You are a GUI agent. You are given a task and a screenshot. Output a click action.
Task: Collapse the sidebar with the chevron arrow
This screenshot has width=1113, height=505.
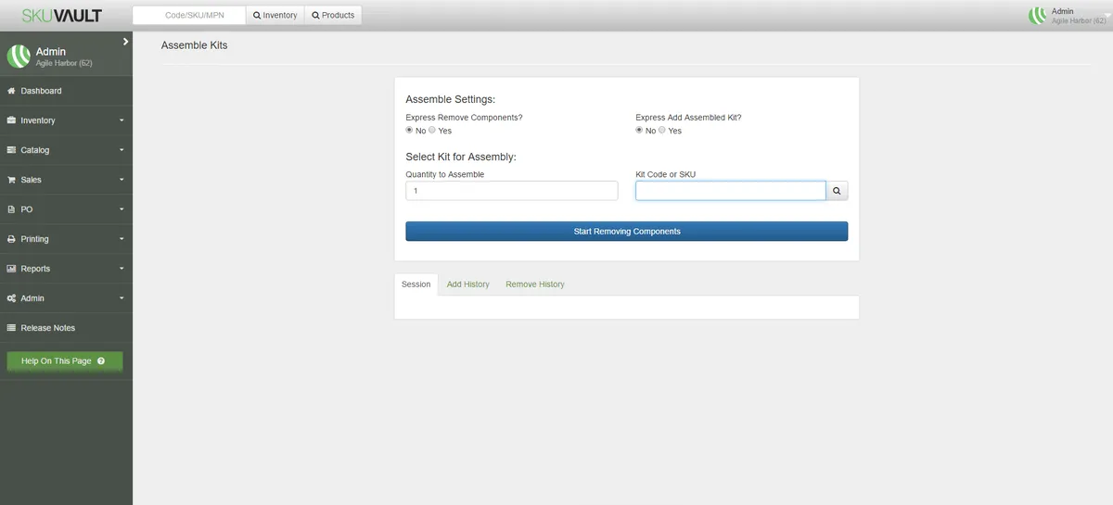(125, 42)
